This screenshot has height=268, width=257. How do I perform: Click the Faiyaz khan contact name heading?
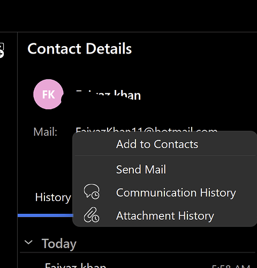[108, 95]
